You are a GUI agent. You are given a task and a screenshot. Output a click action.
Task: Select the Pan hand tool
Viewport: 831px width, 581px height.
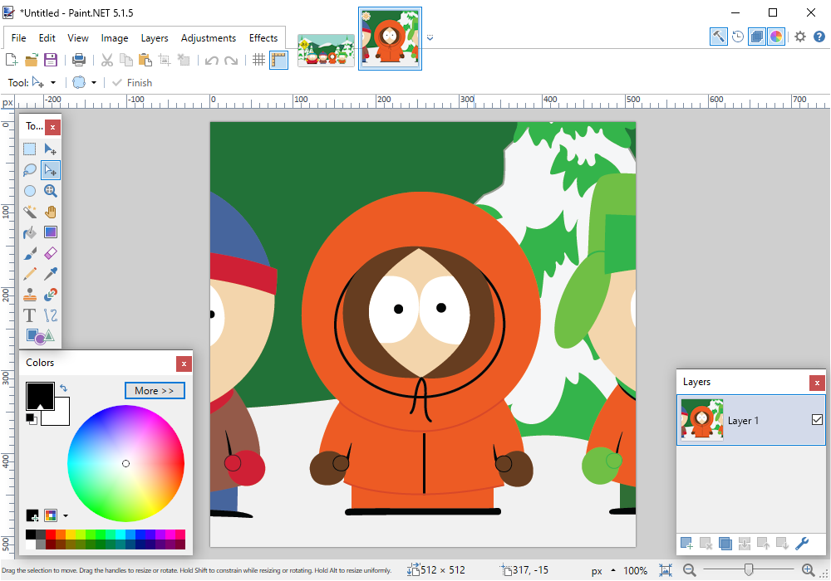point(51,212)
